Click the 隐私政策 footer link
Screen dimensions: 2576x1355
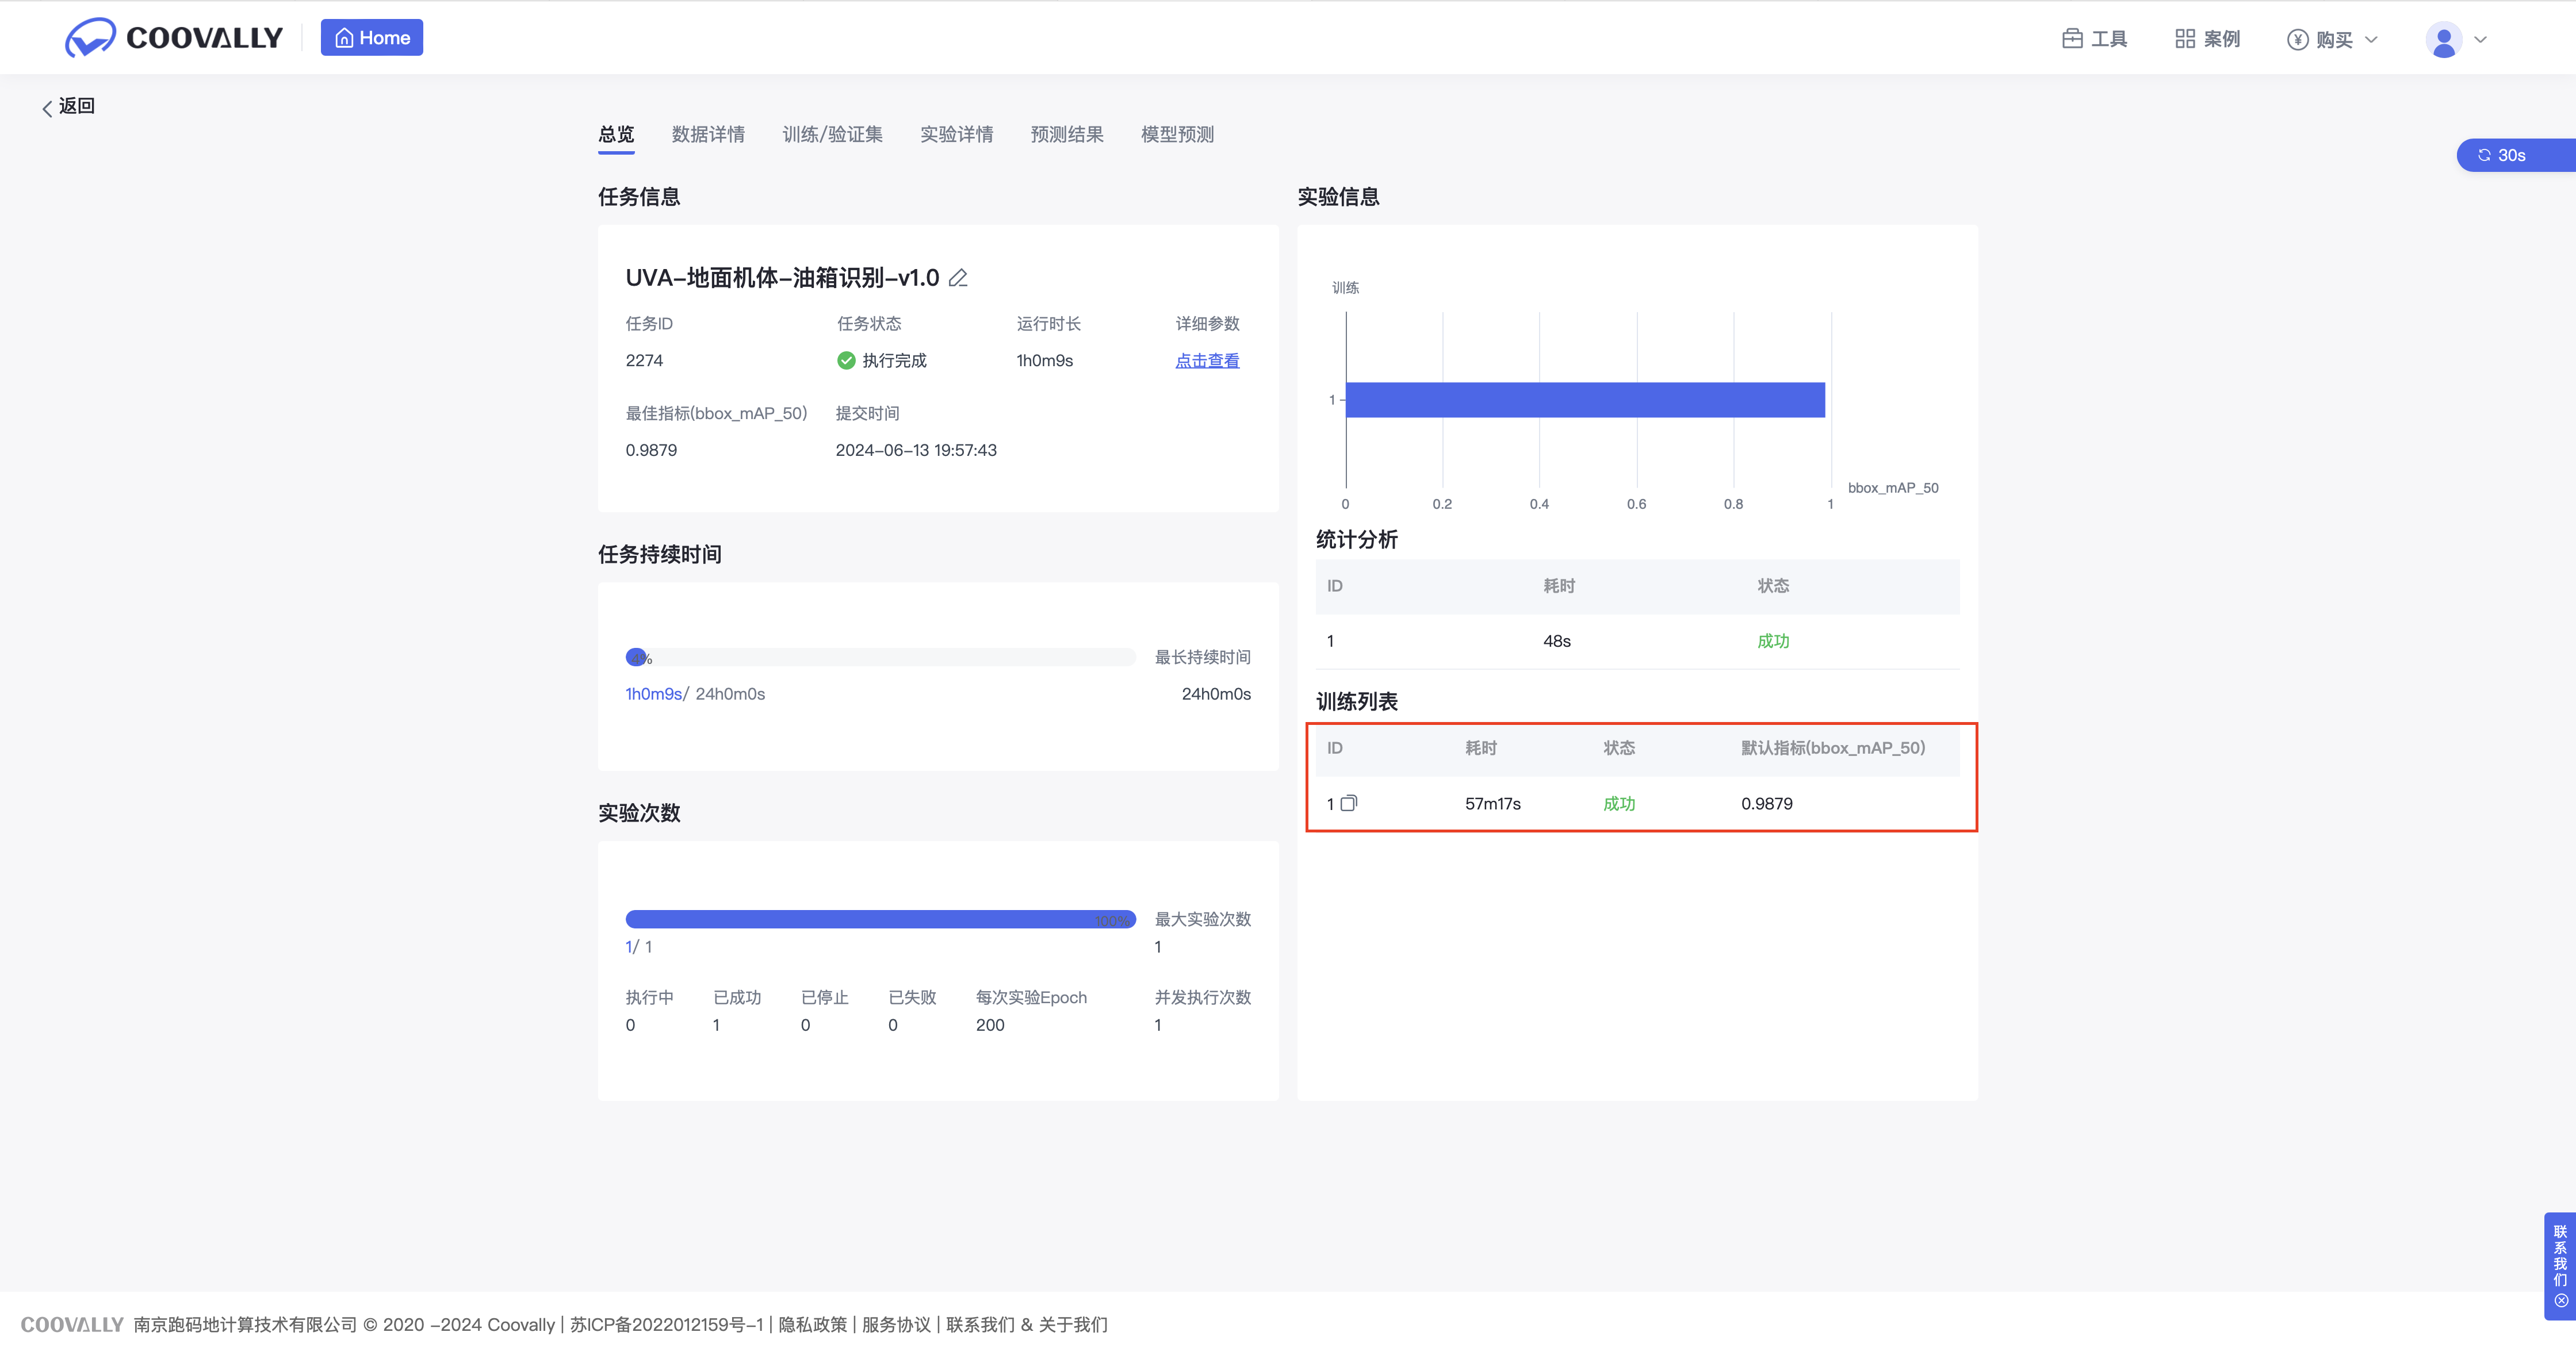(x=812, y=1324)
